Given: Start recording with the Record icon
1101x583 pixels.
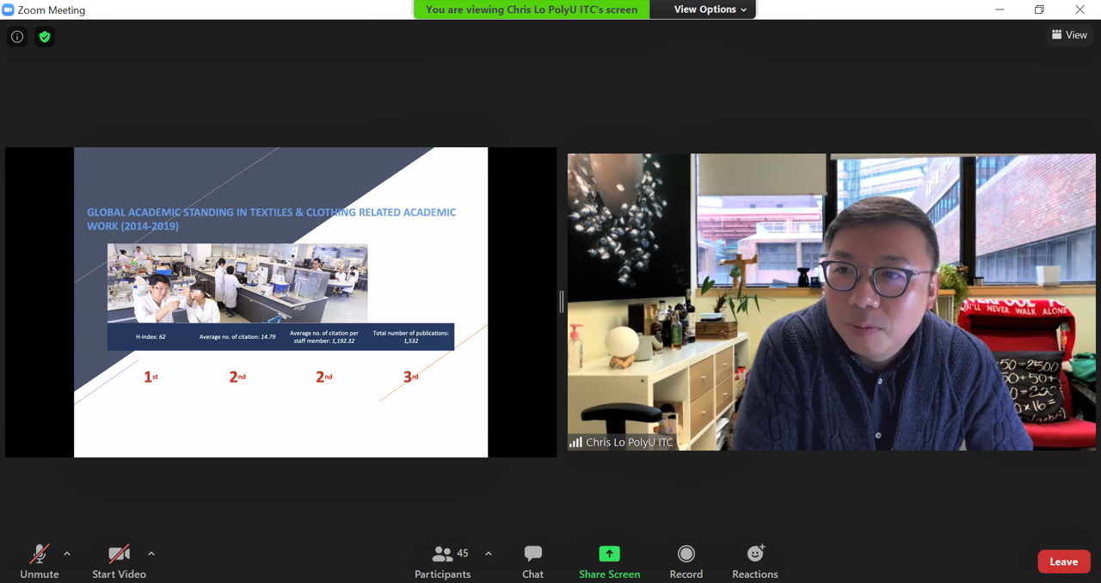Looking at the screenshot, I should [686, 555].
